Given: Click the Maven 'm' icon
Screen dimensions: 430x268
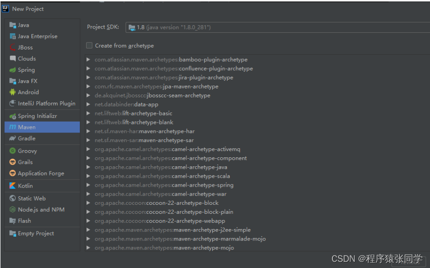Looking at the screenshot, I should tap(13, 127).
